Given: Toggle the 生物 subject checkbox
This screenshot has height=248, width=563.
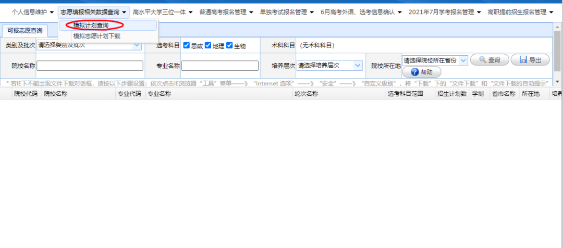Looking at the screenshot, I should (229, 46).
